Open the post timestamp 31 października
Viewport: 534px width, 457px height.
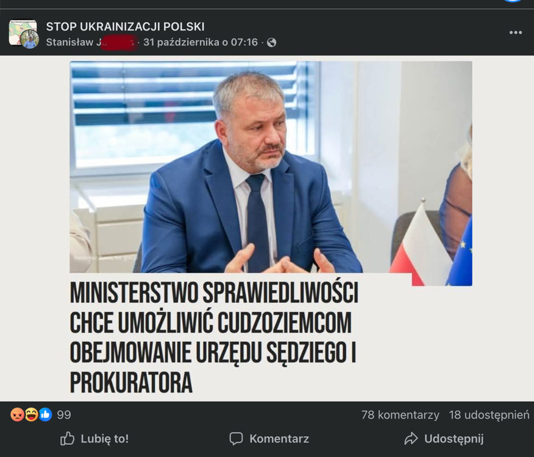pos(200,42)
